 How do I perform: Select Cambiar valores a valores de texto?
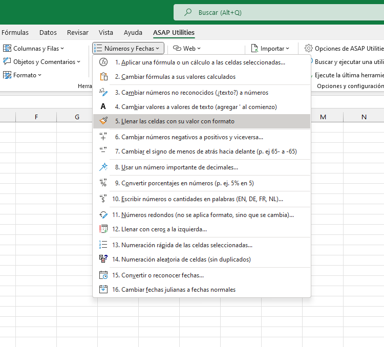coord(202,107)
